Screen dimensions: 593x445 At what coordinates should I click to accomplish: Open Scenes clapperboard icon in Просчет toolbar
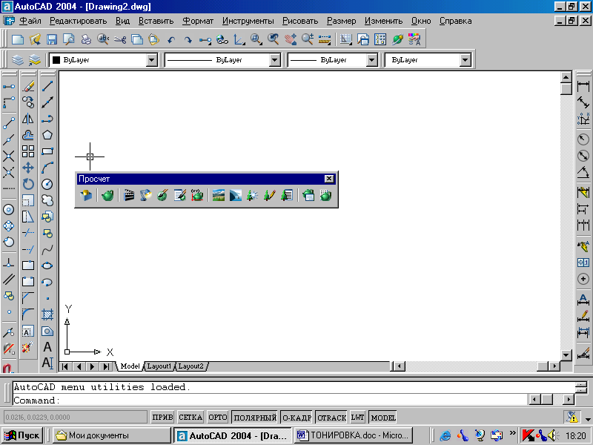click(129, 195)
